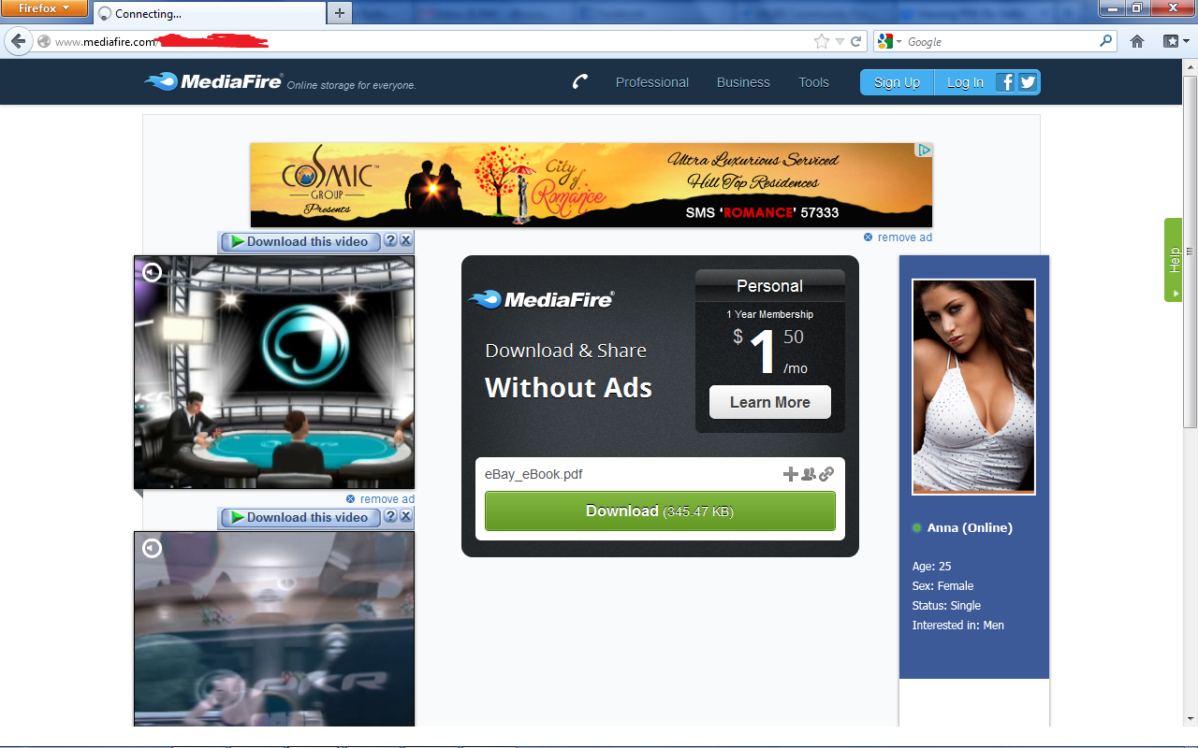Screen dimensions: 1198x748
Task: Click upper Download this video button
Action: [x=300, y=241]
